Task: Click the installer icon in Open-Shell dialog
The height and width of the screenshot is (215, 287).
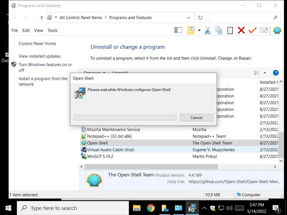Action: click(80, 93)
